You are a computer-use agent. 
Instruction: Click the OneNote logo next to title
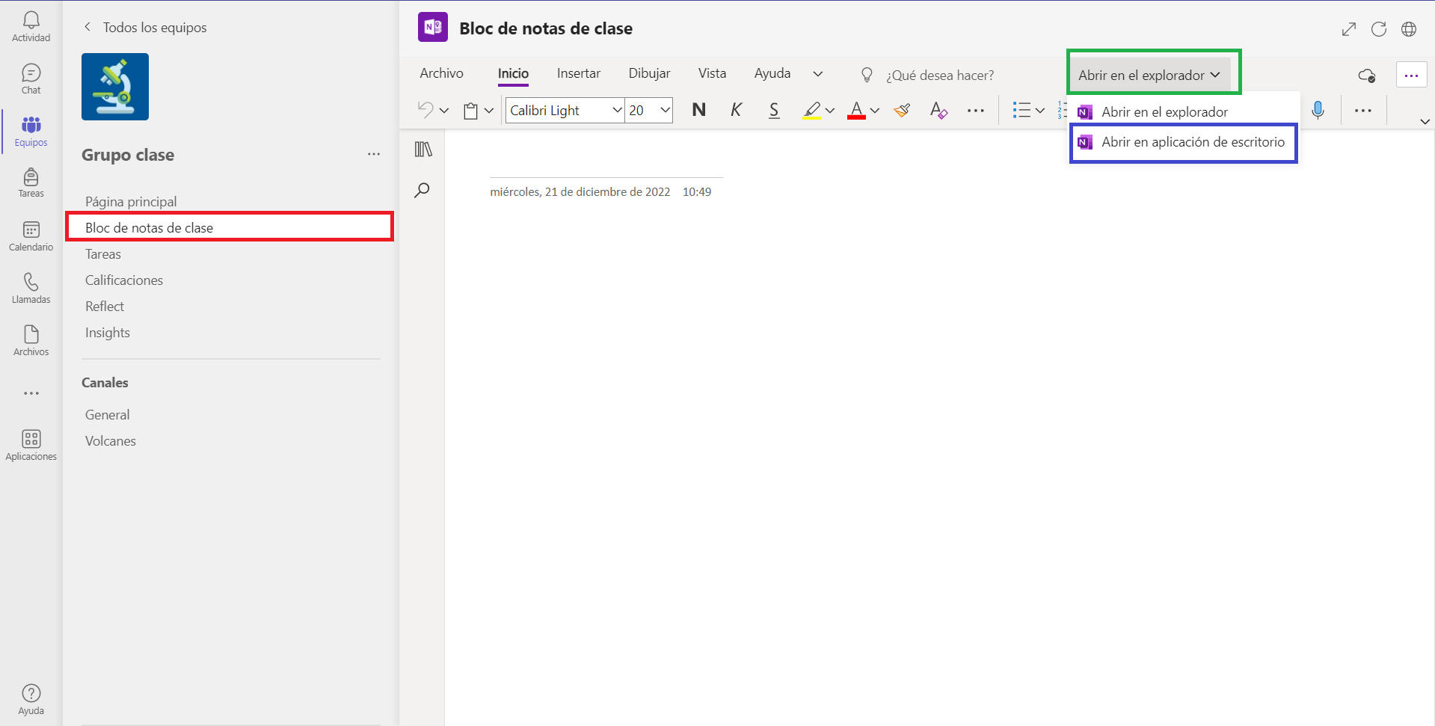pyautogui.click(x=433, y=28)
